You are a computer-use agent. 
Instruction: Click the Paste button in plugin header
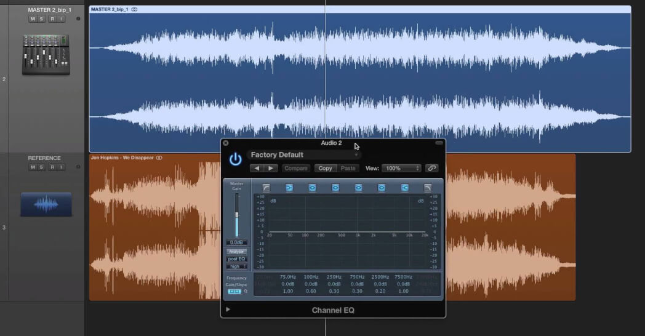coord(348,168)
